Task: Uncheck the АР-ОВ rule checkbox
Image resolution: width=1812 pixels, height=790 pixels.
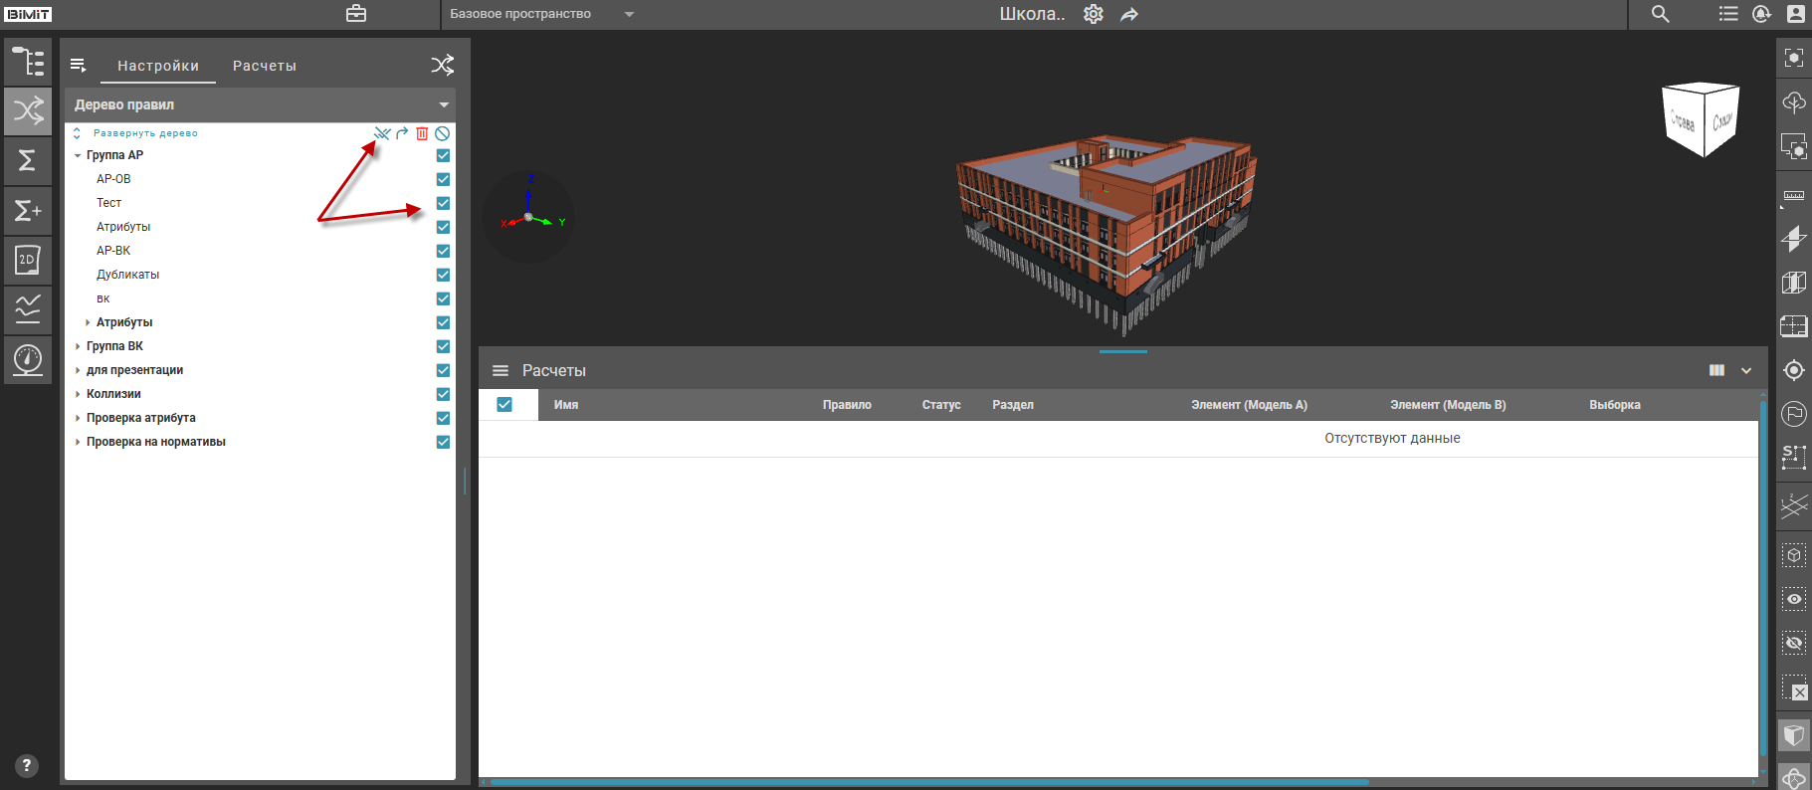Action: (x=443, y=179)
